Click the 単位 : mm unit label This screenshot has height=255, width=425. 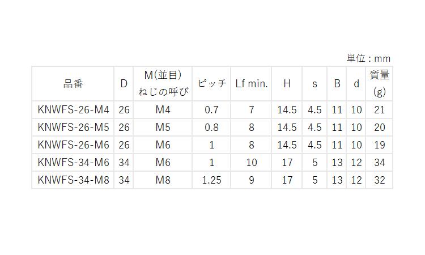[x=368, y=58]
